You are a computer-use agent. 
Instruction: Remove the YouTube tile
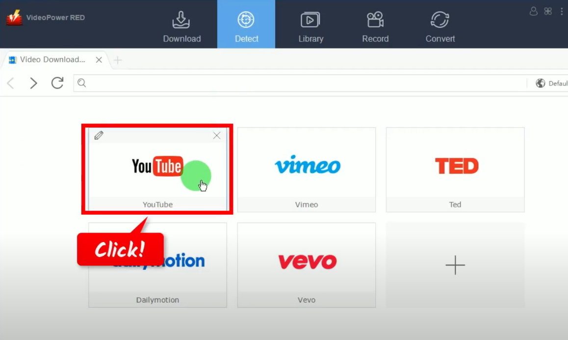tap(216, 135)
